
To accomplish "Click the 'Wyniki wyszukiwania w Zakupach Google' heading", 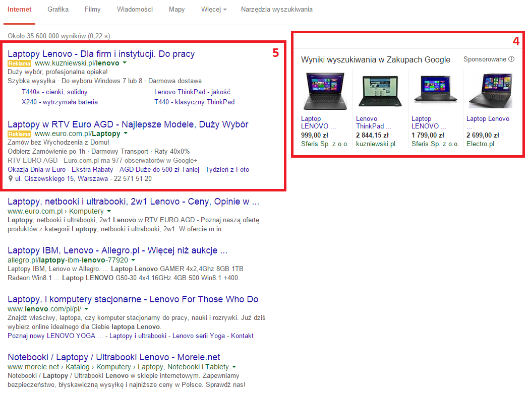I will click(376, 59).
